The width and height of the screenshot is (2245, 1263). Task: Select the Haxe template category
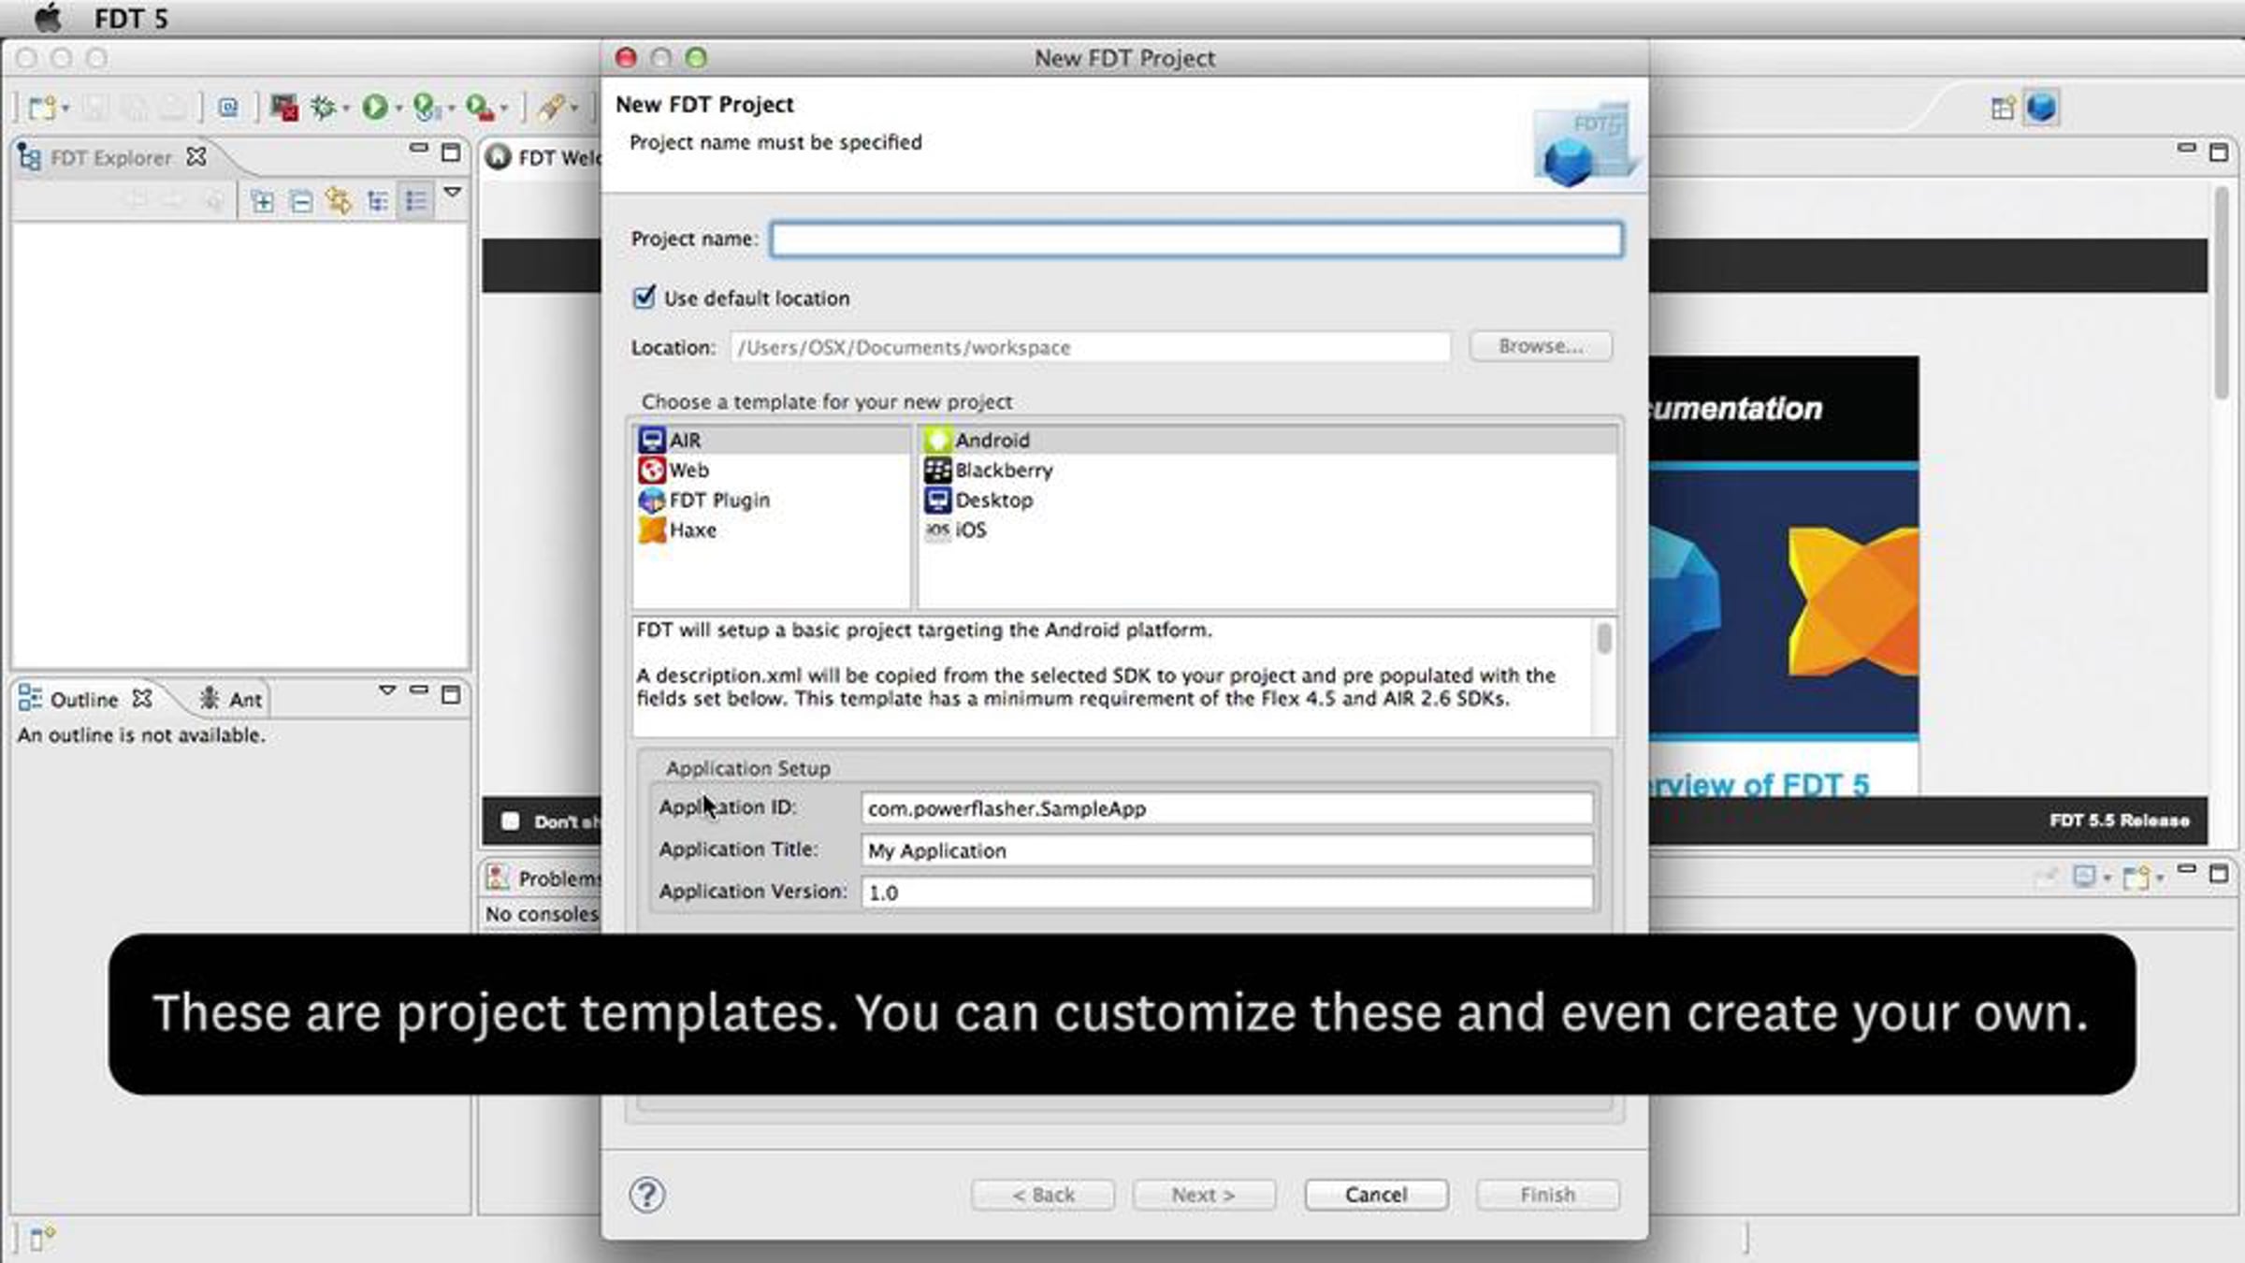[692, 530]
